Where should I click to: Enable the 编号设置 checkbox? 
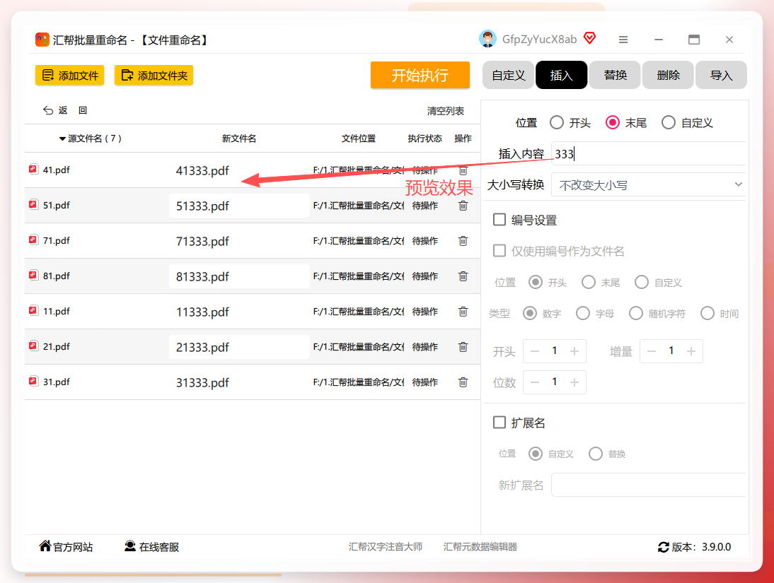pyautogui.click(x=499, y=220)
